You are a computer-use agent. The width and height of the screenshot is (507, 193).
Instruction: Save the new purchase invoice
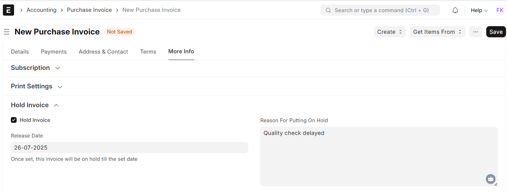pos(495,32)
